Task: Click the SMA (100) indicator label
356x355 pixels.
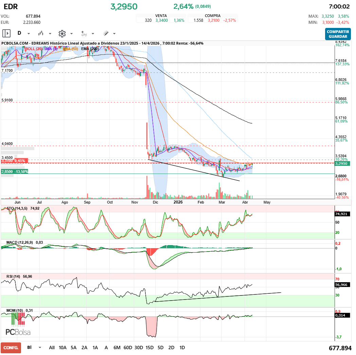Action: 15,49
